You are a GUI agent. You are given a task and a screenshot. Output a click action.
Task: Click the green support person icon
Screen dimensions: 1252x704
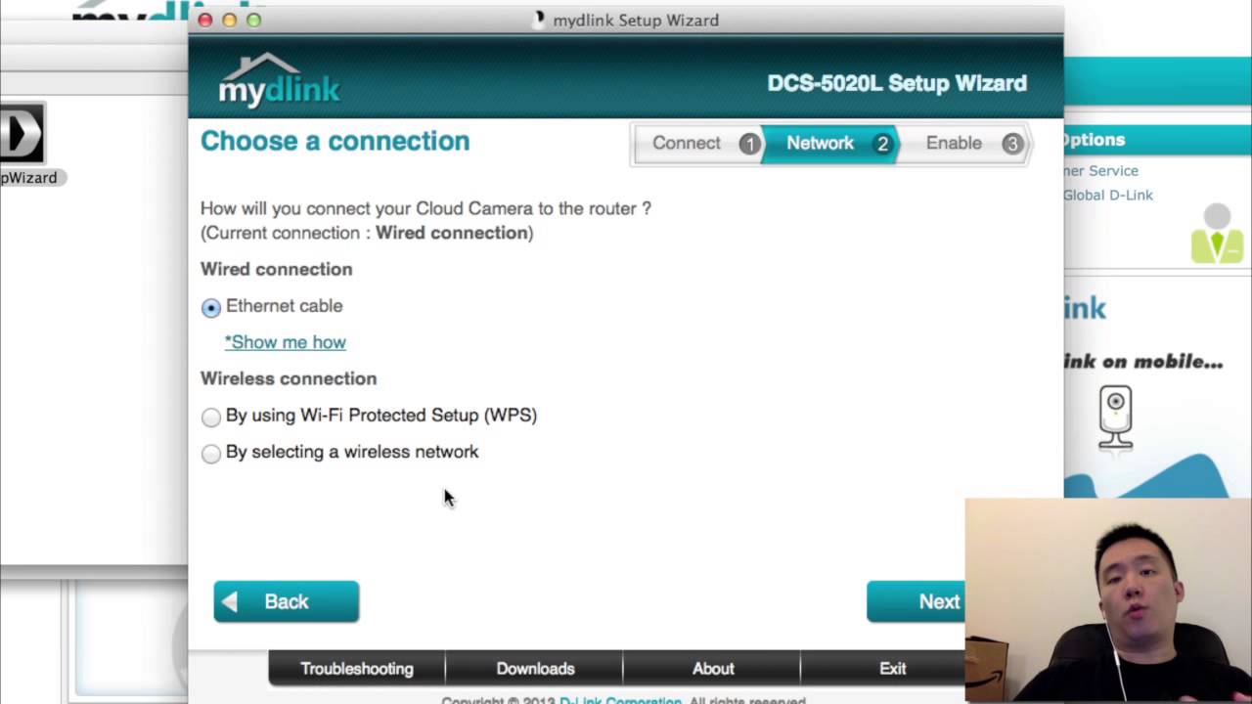point(1217,235)
